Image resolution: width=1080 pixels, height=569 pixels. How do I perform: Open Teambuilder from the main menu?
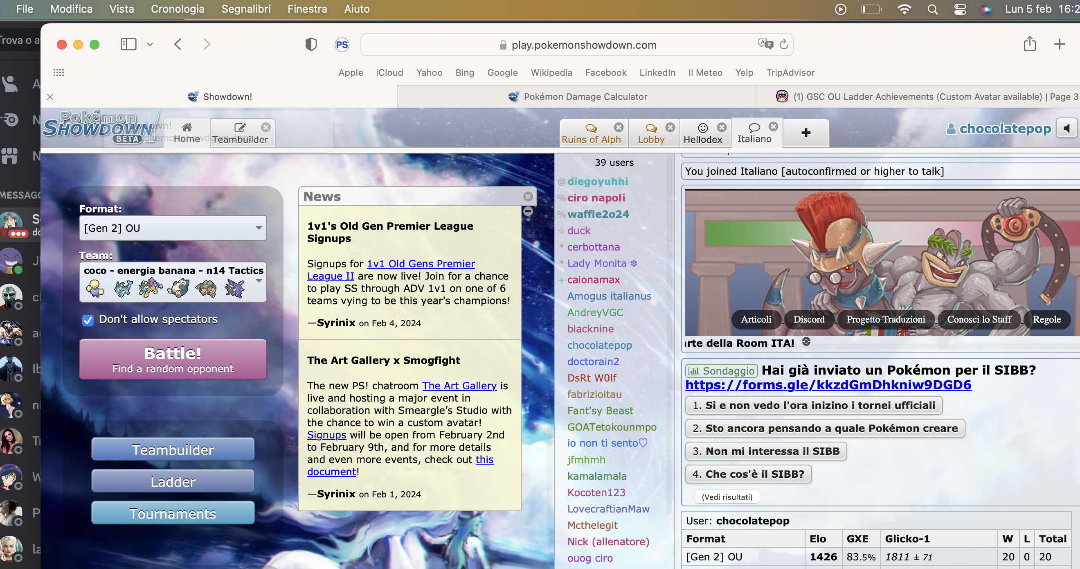pyautogui.click(x=173, y=449)
